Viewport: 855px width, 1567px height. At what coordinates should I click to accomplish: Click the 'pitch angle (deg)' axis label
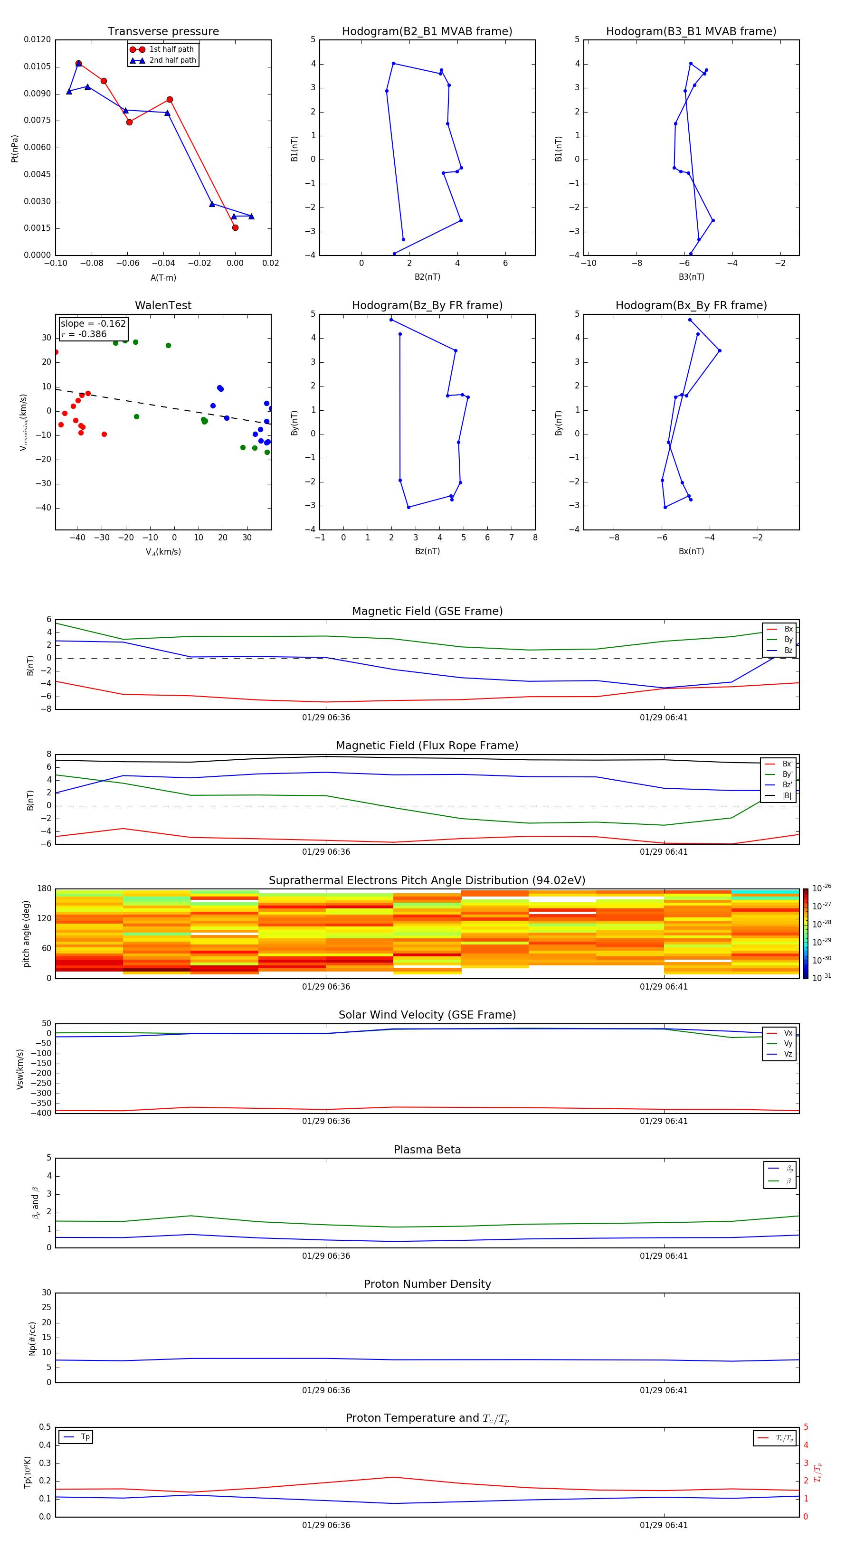coord(26,934)
